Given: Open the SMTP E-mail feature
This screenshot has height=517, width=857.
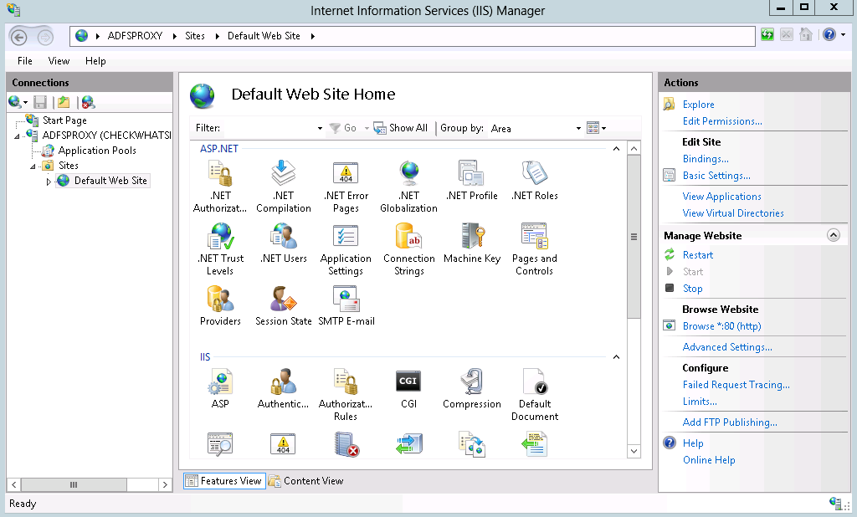Looking at the screenshot, I should 346,306.
